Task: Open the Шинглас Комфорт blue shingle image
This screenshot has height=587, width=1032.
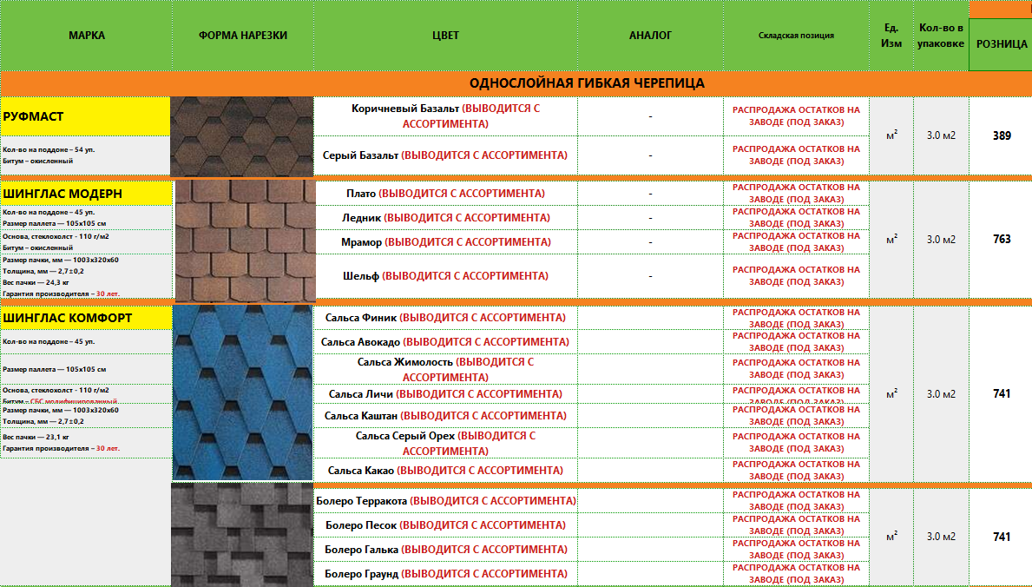Action: 243,392
